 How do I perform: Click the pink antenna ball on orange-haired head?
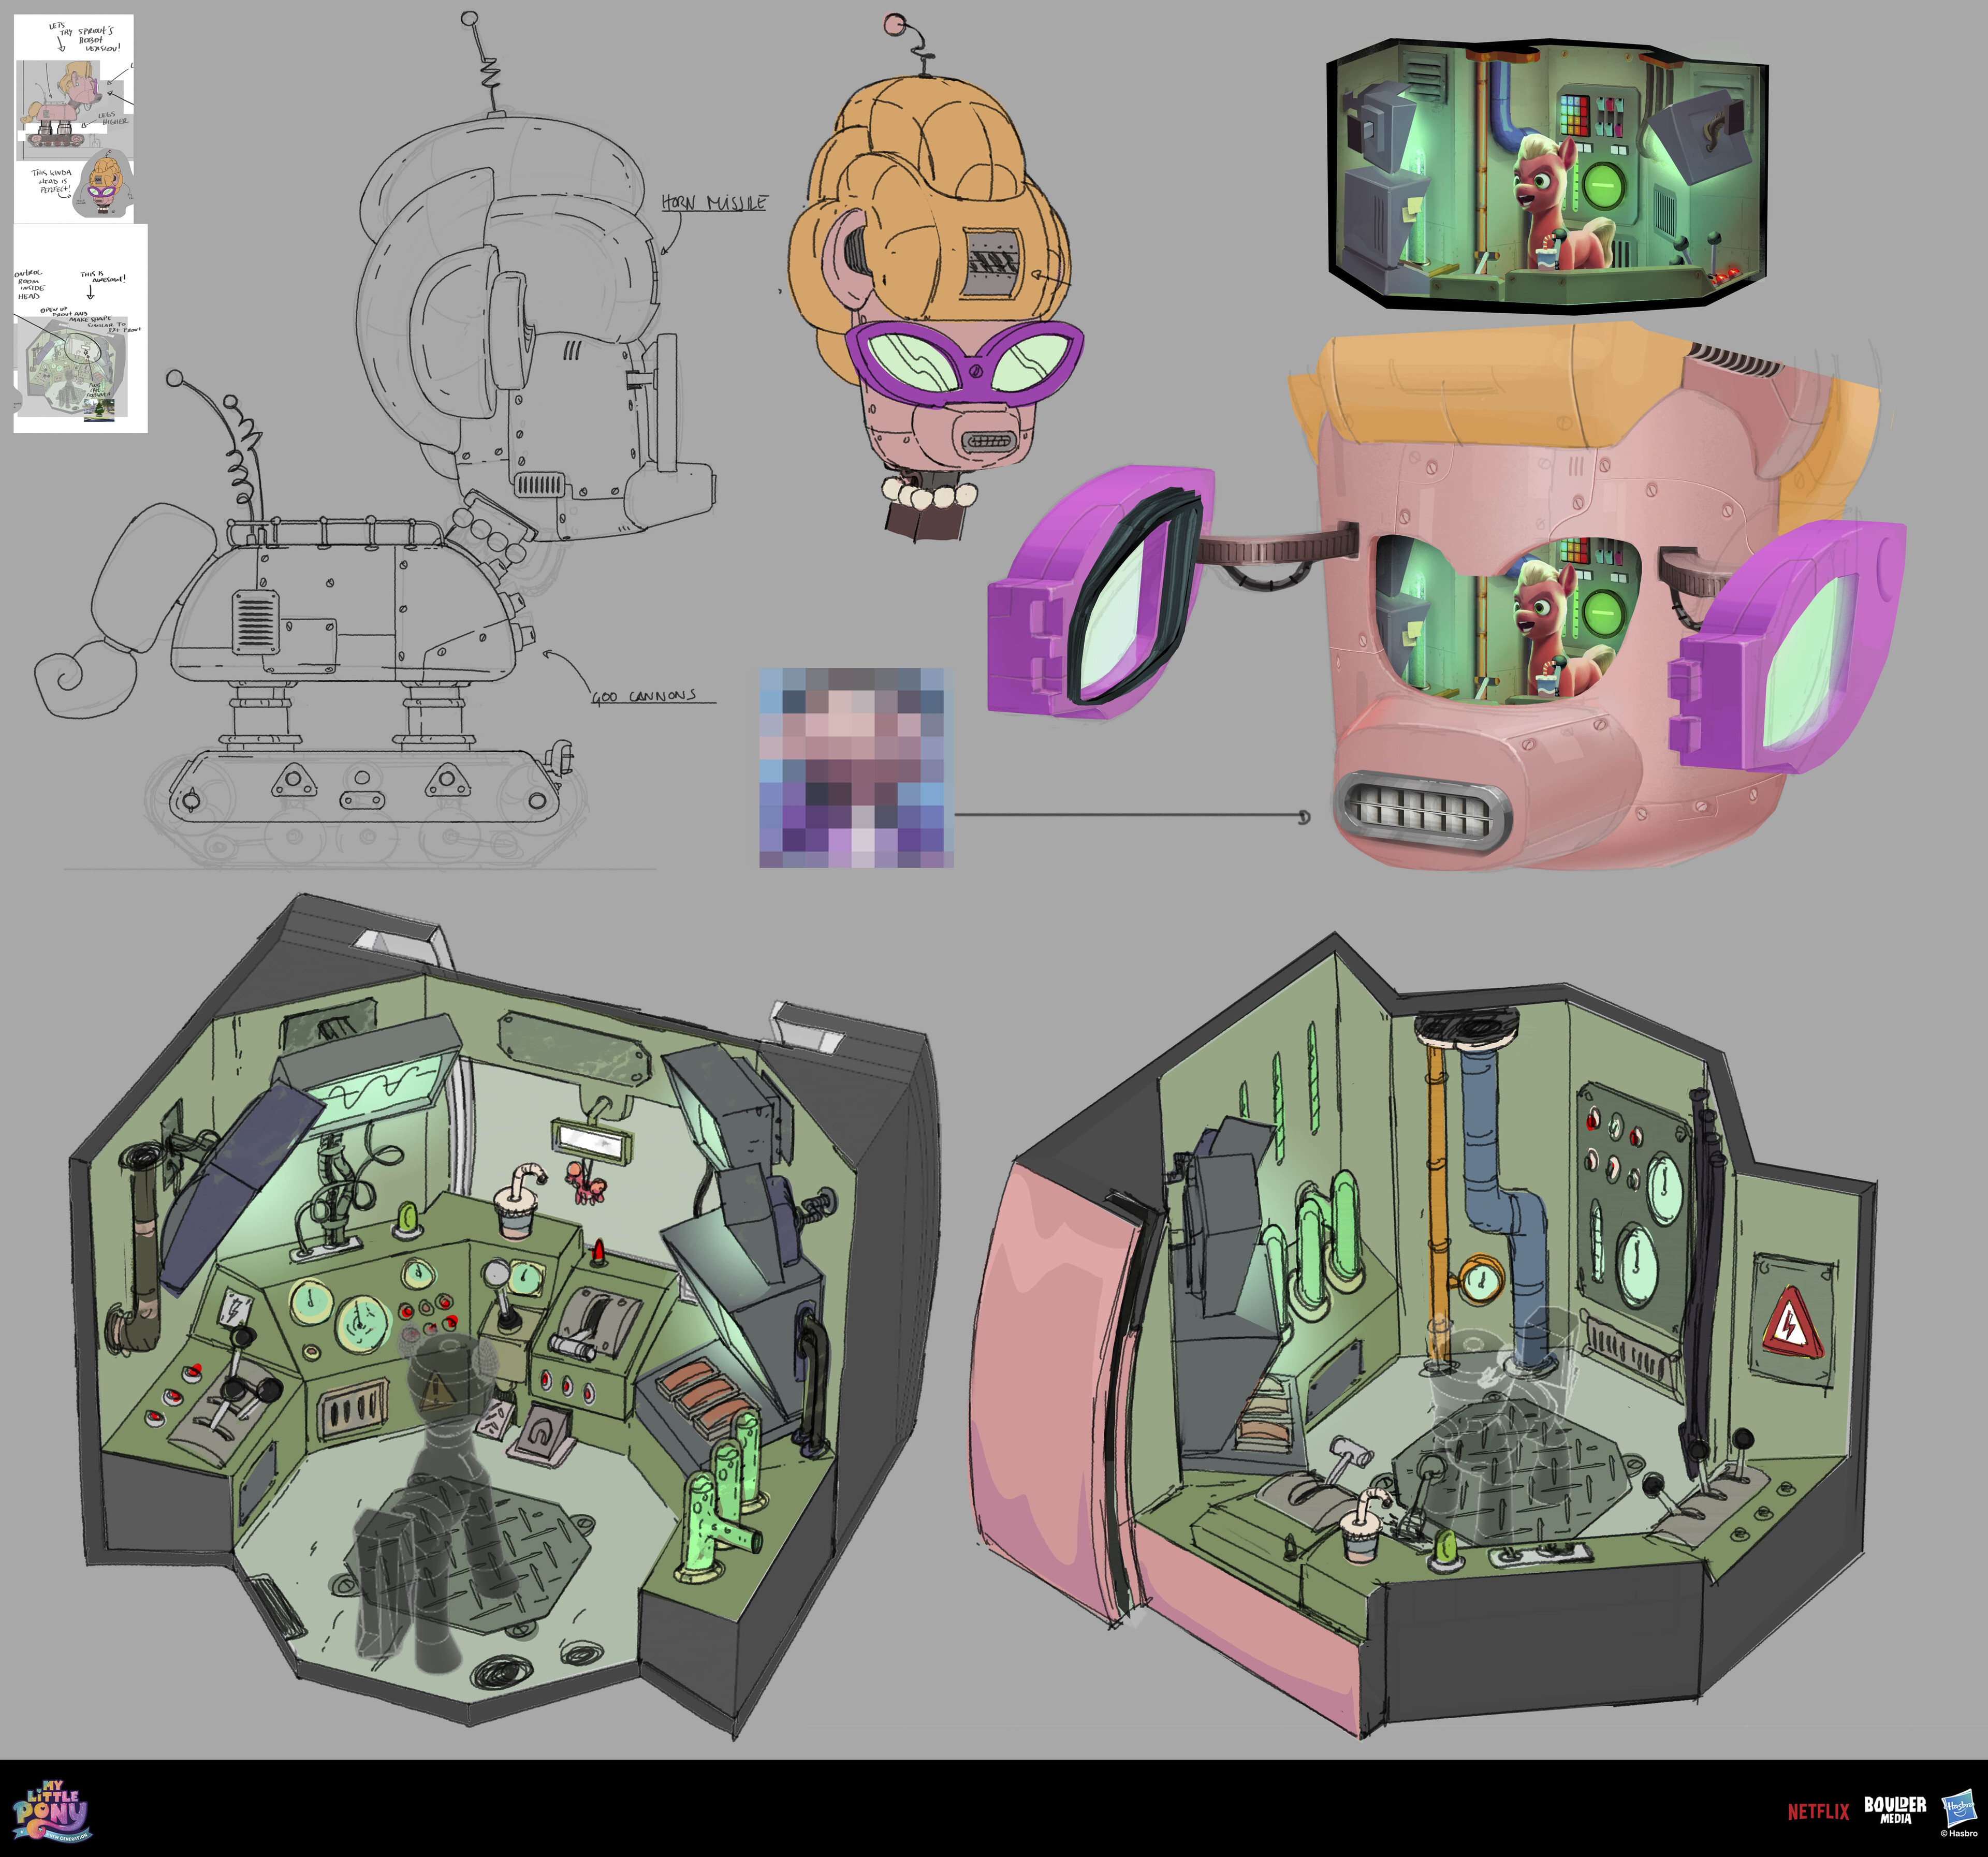coord(895,24)
